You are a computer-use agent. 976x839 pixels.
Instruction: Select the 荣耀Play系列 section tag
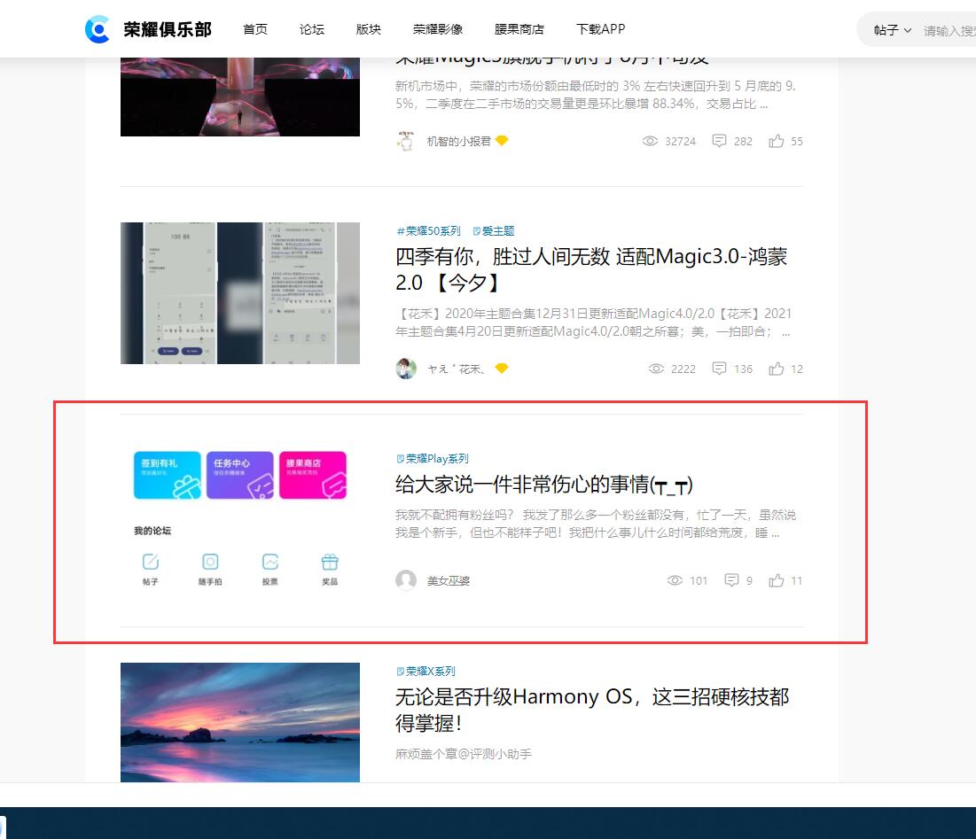433,458
